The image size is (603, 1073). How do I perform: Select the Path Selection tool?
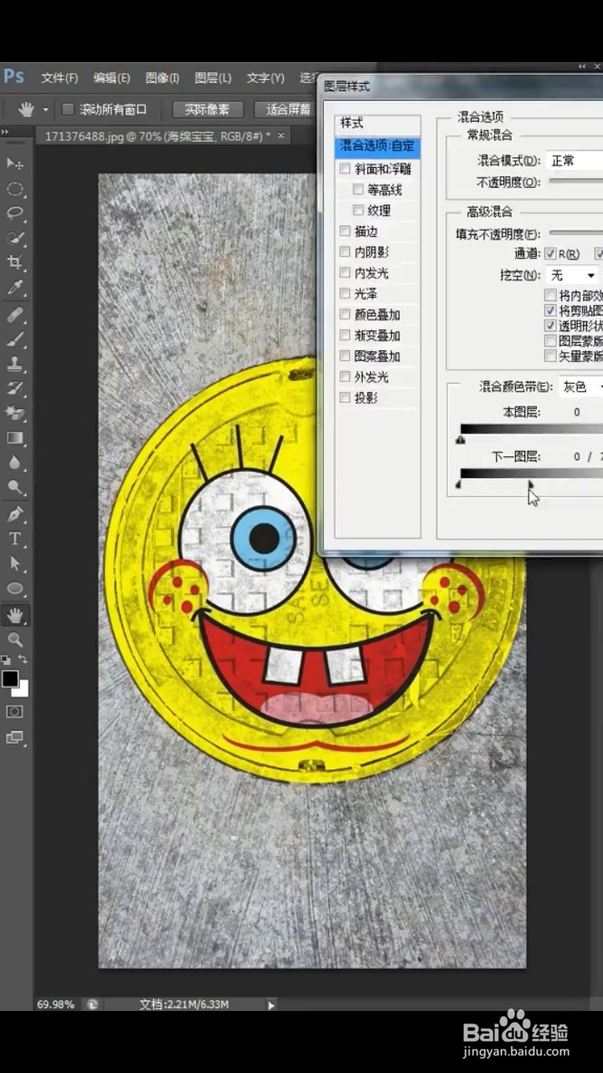point(15,563)
